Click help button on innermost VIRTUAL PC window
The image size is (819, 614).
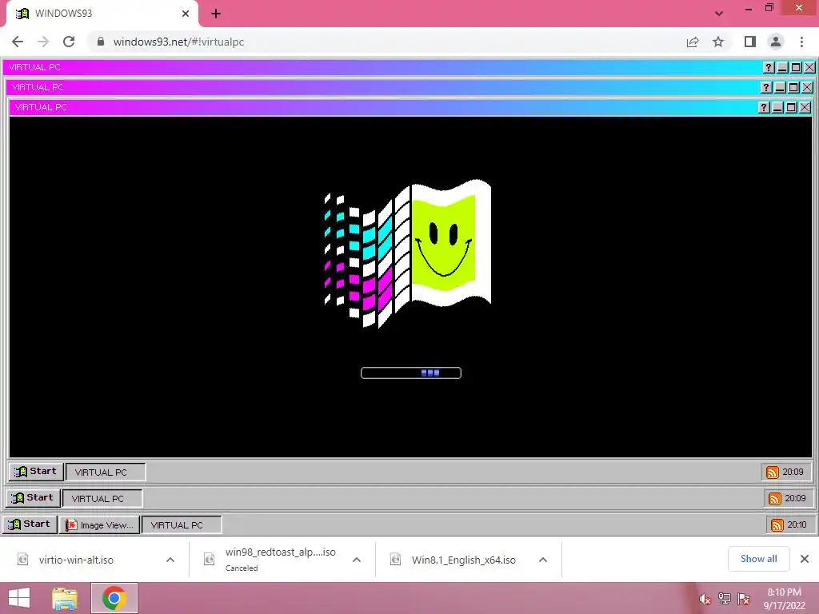tap(764, 107)
